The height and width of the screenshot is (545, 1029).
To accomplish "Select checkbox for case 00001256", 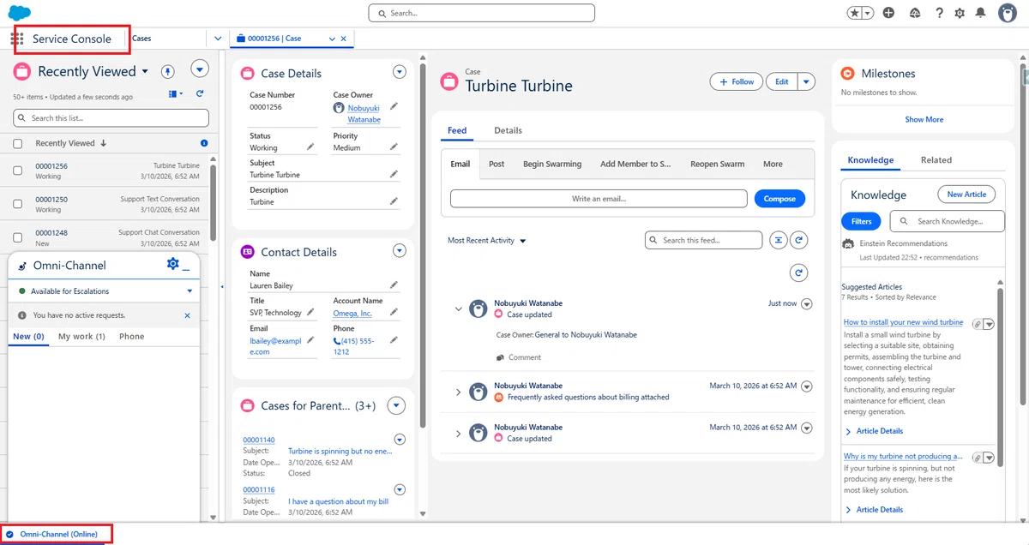I will (x=18, y=171).
